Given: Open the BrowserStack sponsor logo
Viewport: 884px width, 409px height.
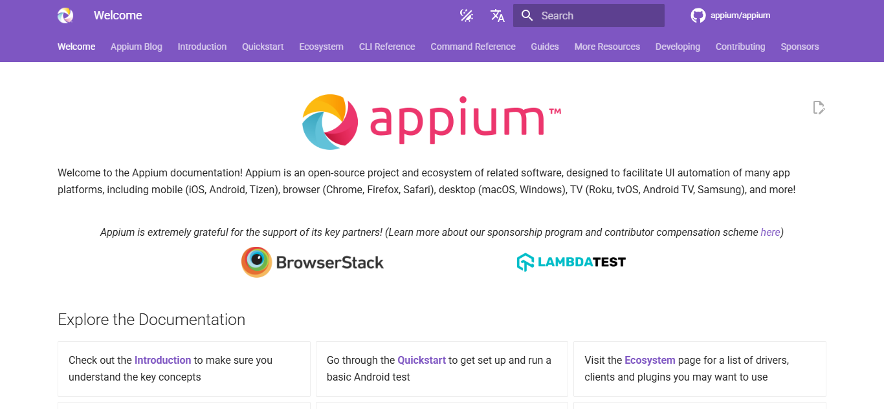Looking at the screenshot, I should click(313, 262).
